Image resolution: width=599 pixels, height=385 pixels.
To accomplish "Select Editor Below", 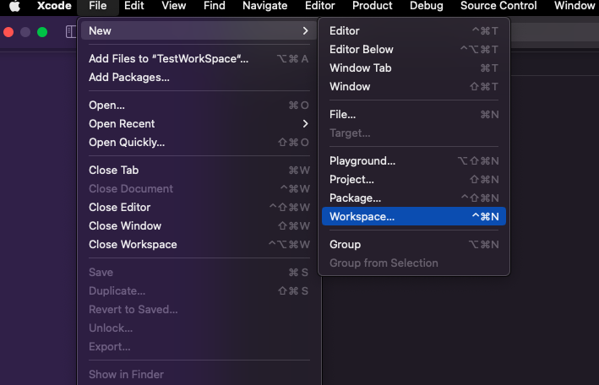I will (414, 49).
